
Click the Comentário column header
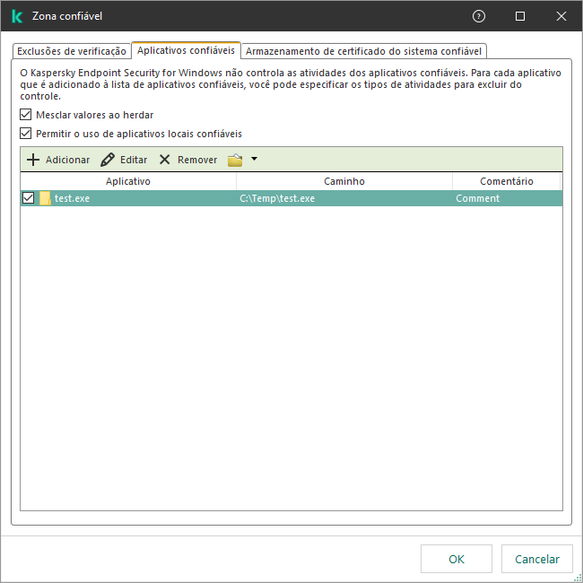pos(507,181)
